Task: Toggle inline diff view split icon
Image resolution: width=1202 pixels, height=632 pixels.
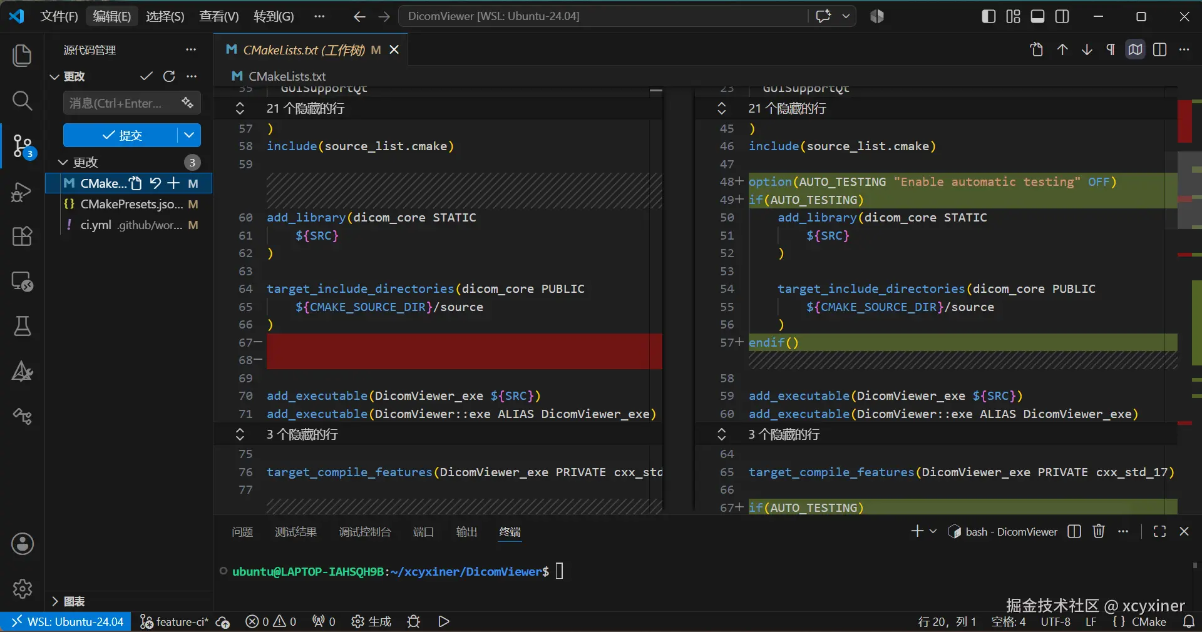Action: click(x=1159, y=49)
